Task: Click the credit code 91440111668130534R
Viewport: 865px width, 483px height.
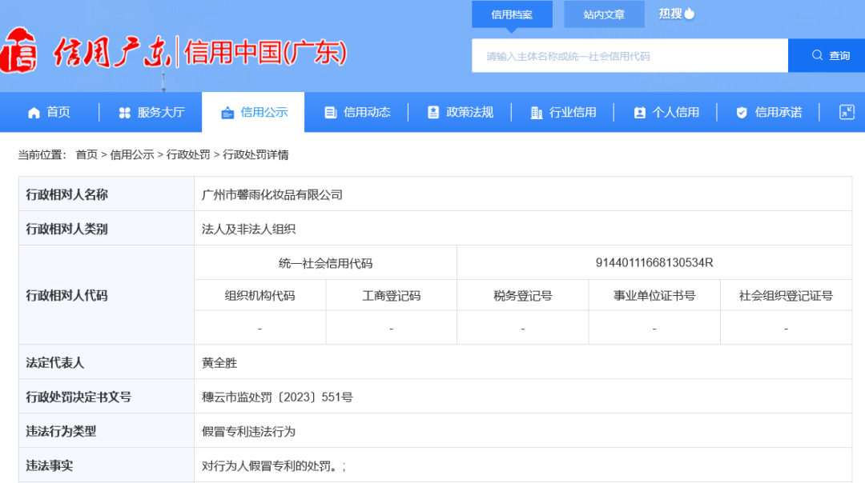Action: click(x=654, y=263)
